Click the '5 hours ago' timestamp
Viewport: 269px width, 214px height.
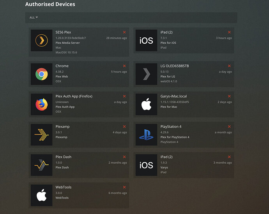[119, 72]
